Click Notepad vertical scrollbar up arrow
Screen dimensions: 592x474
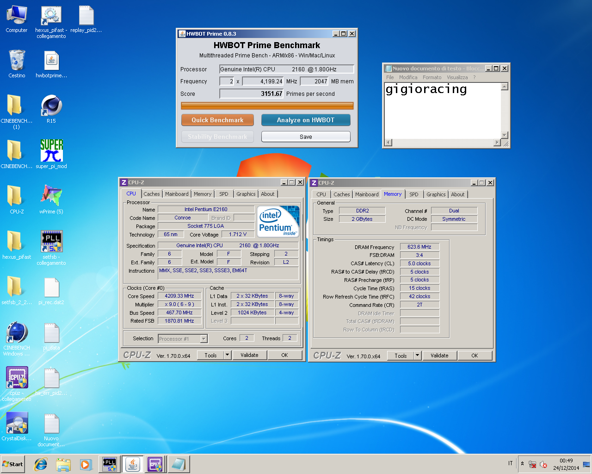505,86
